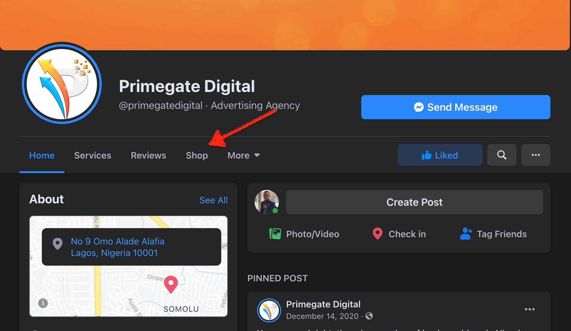571x331 pixels.
Task: Click the SOMOLU label on map
Action: 181,309
